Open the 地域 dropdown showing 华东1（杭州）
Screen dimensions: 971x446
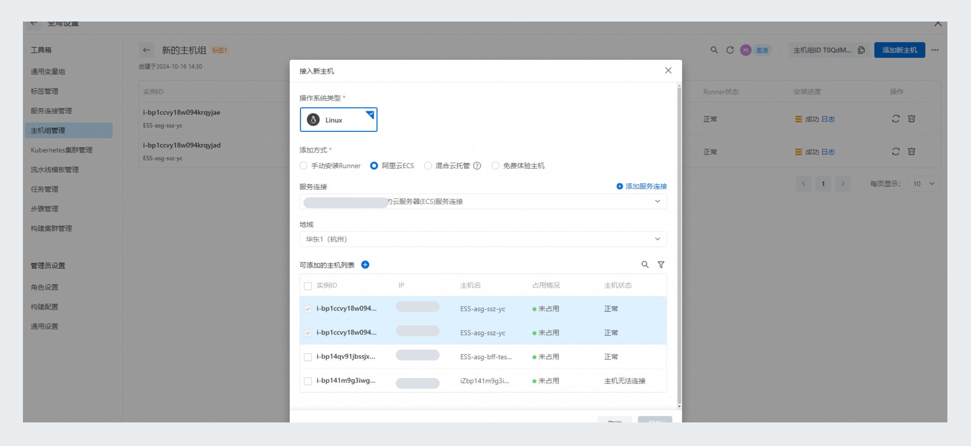pos(483,239)
